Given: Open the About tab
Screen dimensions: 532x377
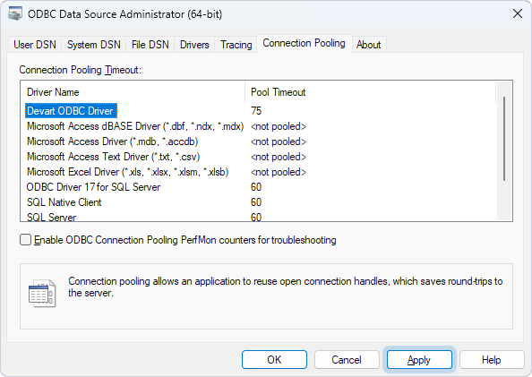Looking at the screenshot, I should coord(368,45).
